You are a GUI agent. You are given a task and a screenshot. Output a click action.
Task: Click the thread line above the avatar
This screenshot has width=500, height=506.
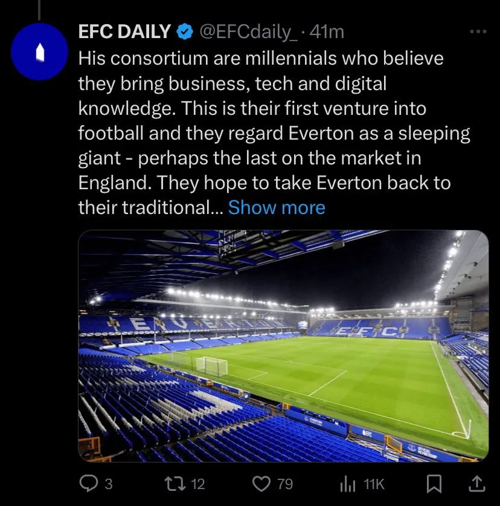click(x=40, y=8)
